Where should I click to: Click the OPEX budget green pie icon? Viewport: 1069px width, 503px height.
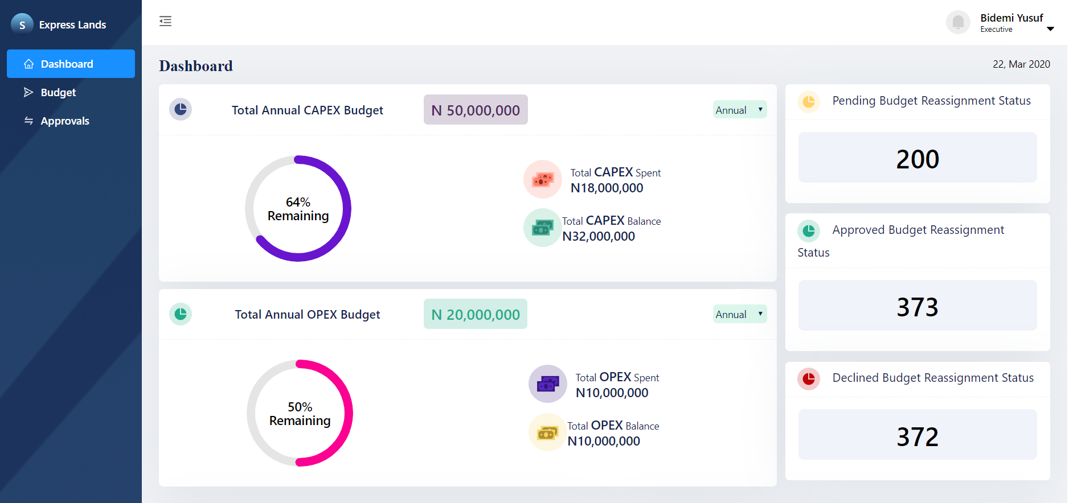[181, 314]
